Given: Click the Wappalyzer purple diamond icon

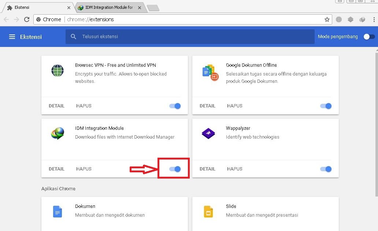Looking at the screenshot, I should [x=208, y=133].
